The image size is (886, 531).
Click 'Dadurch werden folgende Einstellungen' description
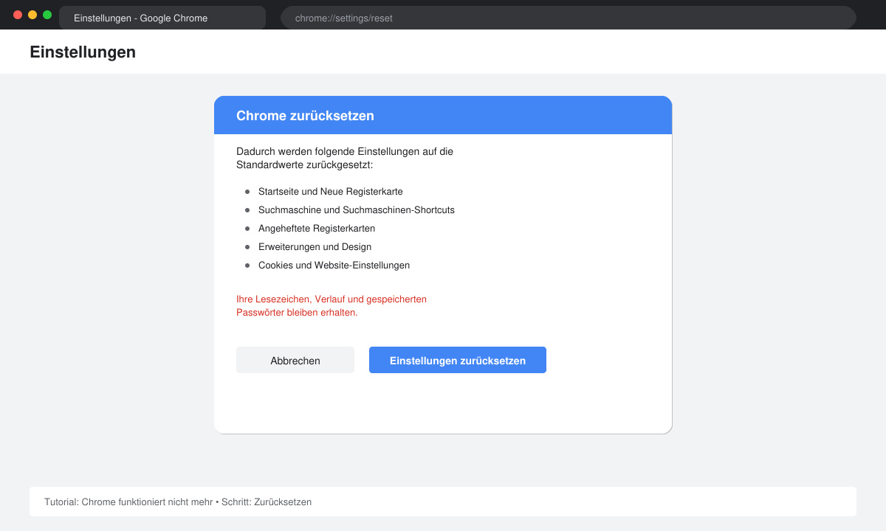(345, 158)
